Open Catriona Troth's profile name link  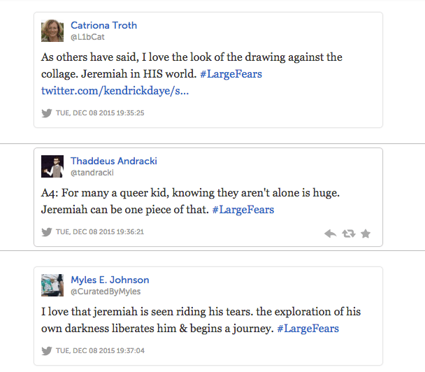[103, 25]
